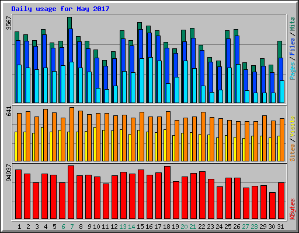Click the yellow Sites bar for day 10
Viewport: 299px width, 233px height.
tap(95, 144)
